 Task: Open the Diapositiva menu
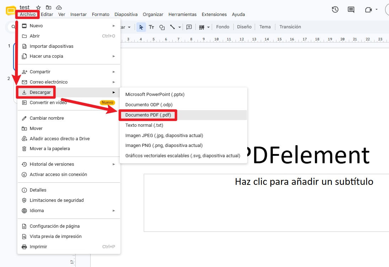[x=126, y=14]
